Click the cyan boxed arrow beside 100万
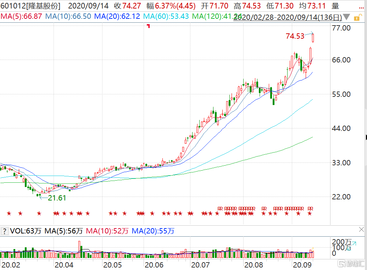Screen dimensions: 367x270 point(349,248)
